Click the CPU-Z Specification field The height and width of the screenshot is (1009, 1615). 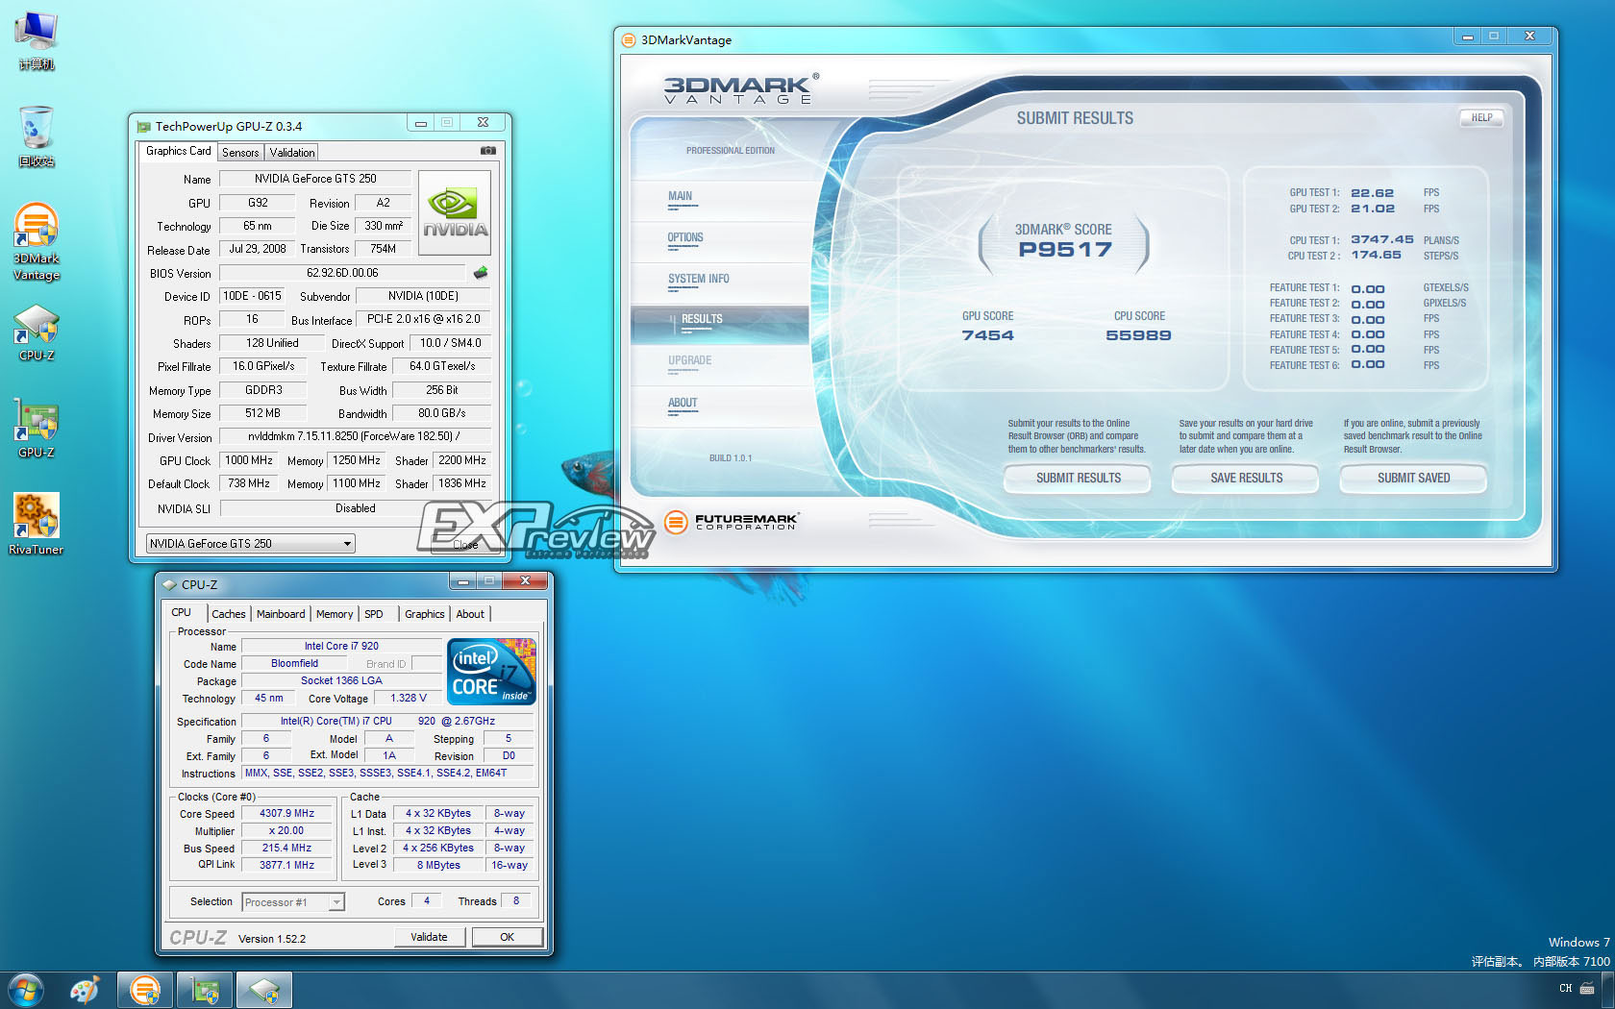coord(387,721)
